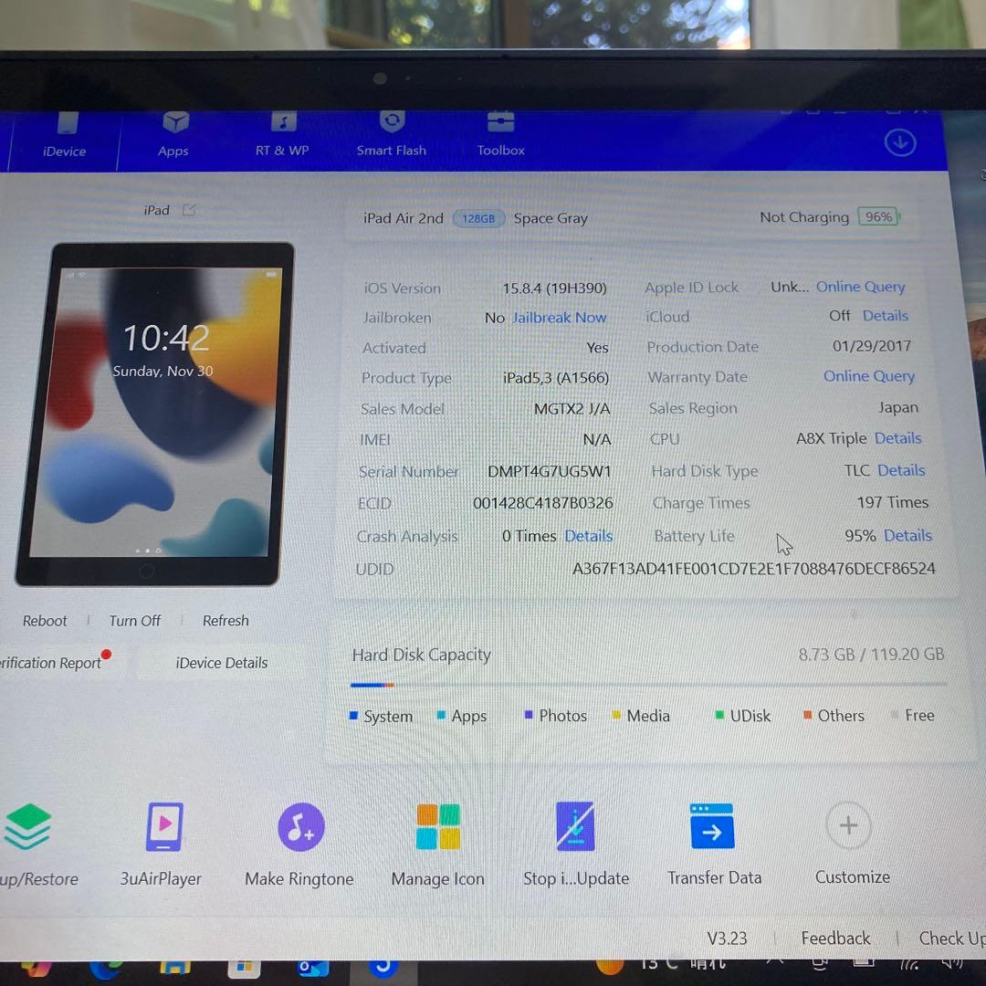Open the Transfer Data tool

pos(712,826)
